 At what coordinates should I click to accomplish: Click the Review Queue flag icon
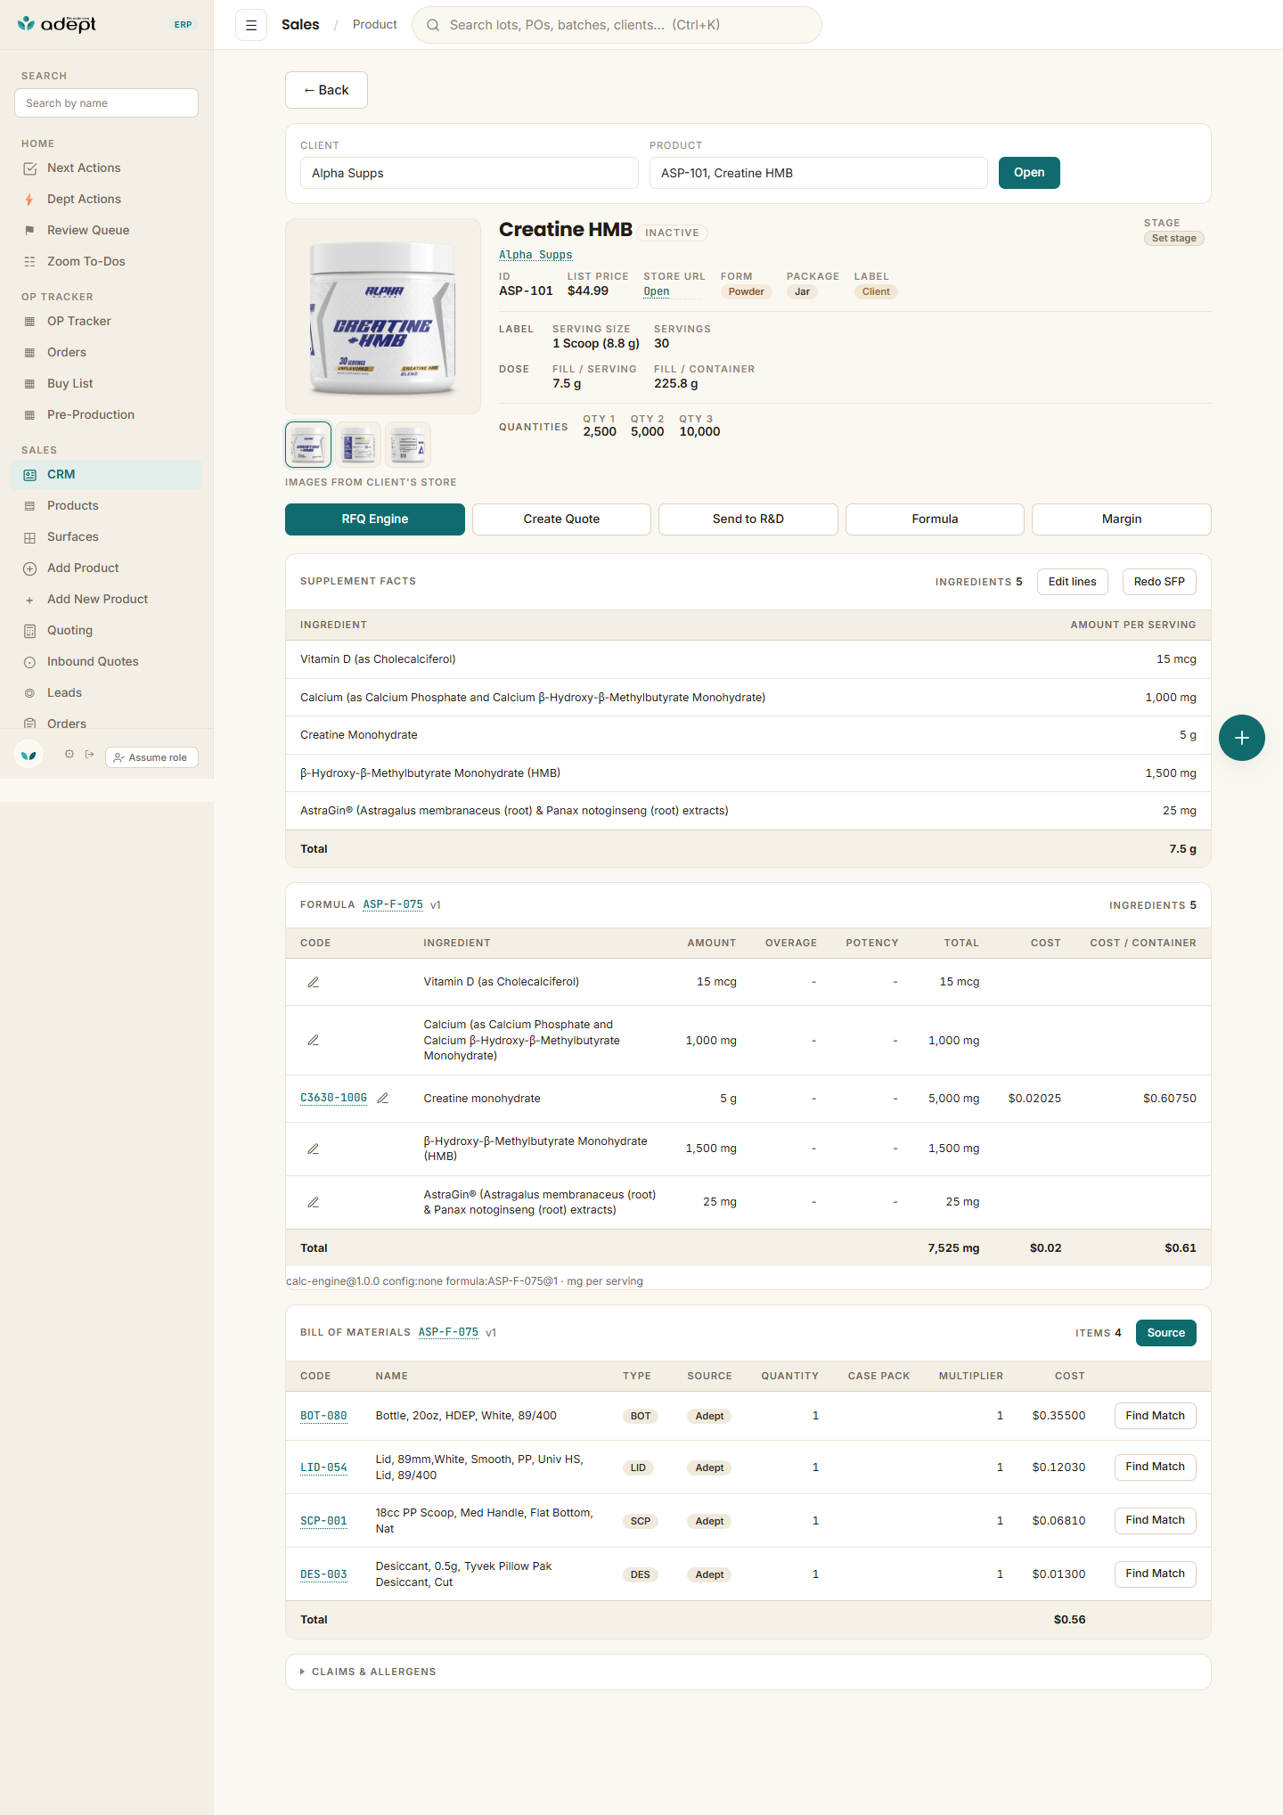coord(29,231)
